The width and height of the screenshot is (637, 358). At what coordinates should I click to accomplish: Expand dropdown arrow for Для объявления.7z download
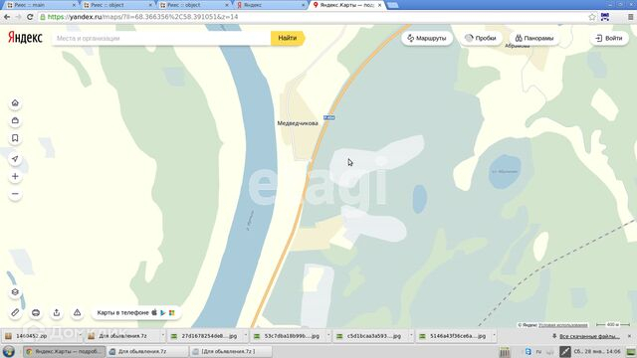(163, 336)
